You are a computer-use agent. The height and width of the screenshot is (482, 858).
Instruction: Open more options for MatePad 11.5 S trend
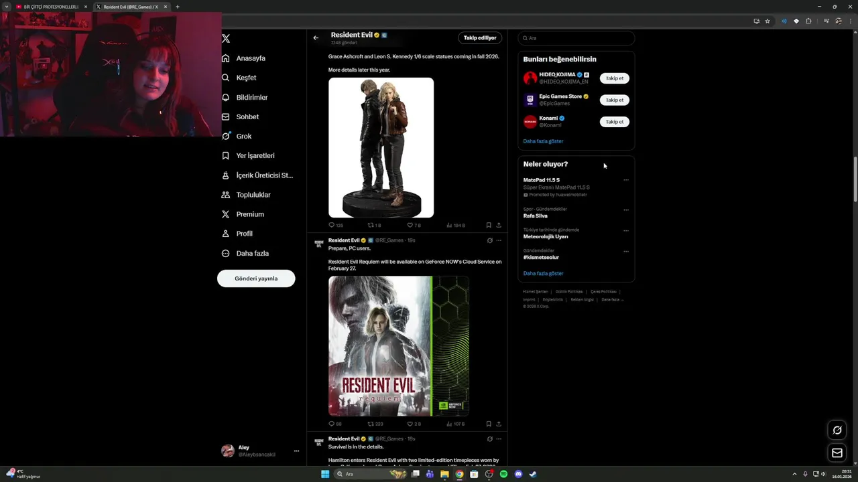point(626,180)
